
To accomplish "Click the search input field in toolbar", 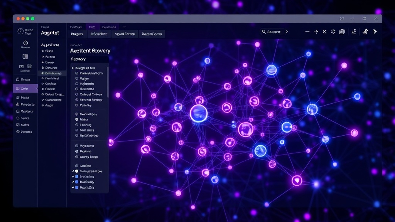I will point(274,32).
